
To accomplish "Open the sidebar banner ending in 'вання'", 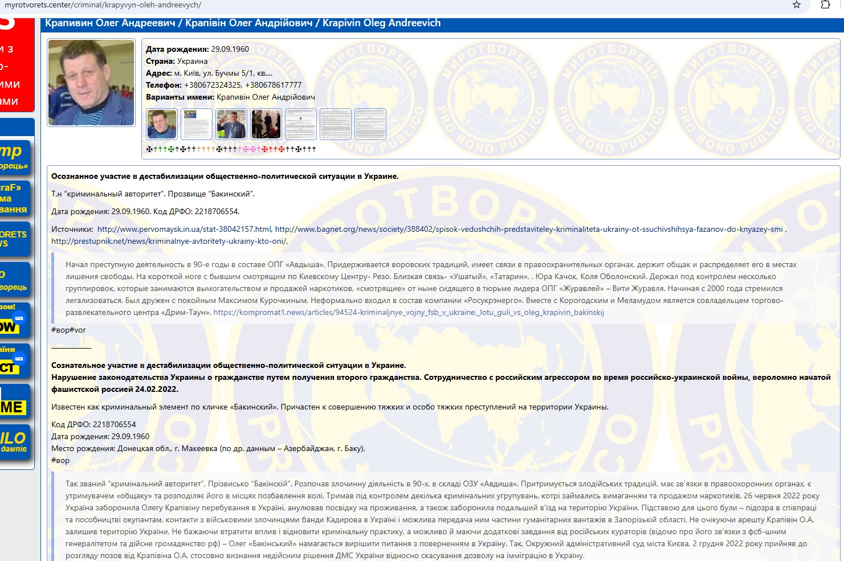I will coord(15,198).
